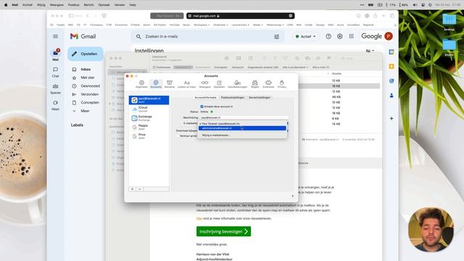Switch to the Accountinformatie tab

point(205,97)
